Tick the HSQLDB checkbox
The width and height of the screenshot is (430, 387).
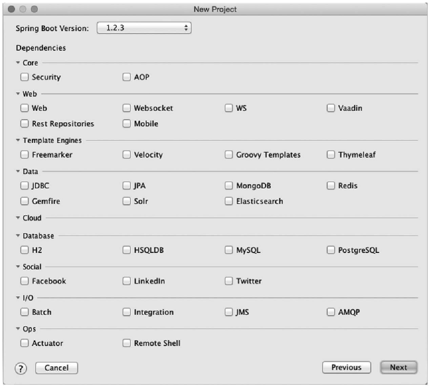tap(127, 250)
